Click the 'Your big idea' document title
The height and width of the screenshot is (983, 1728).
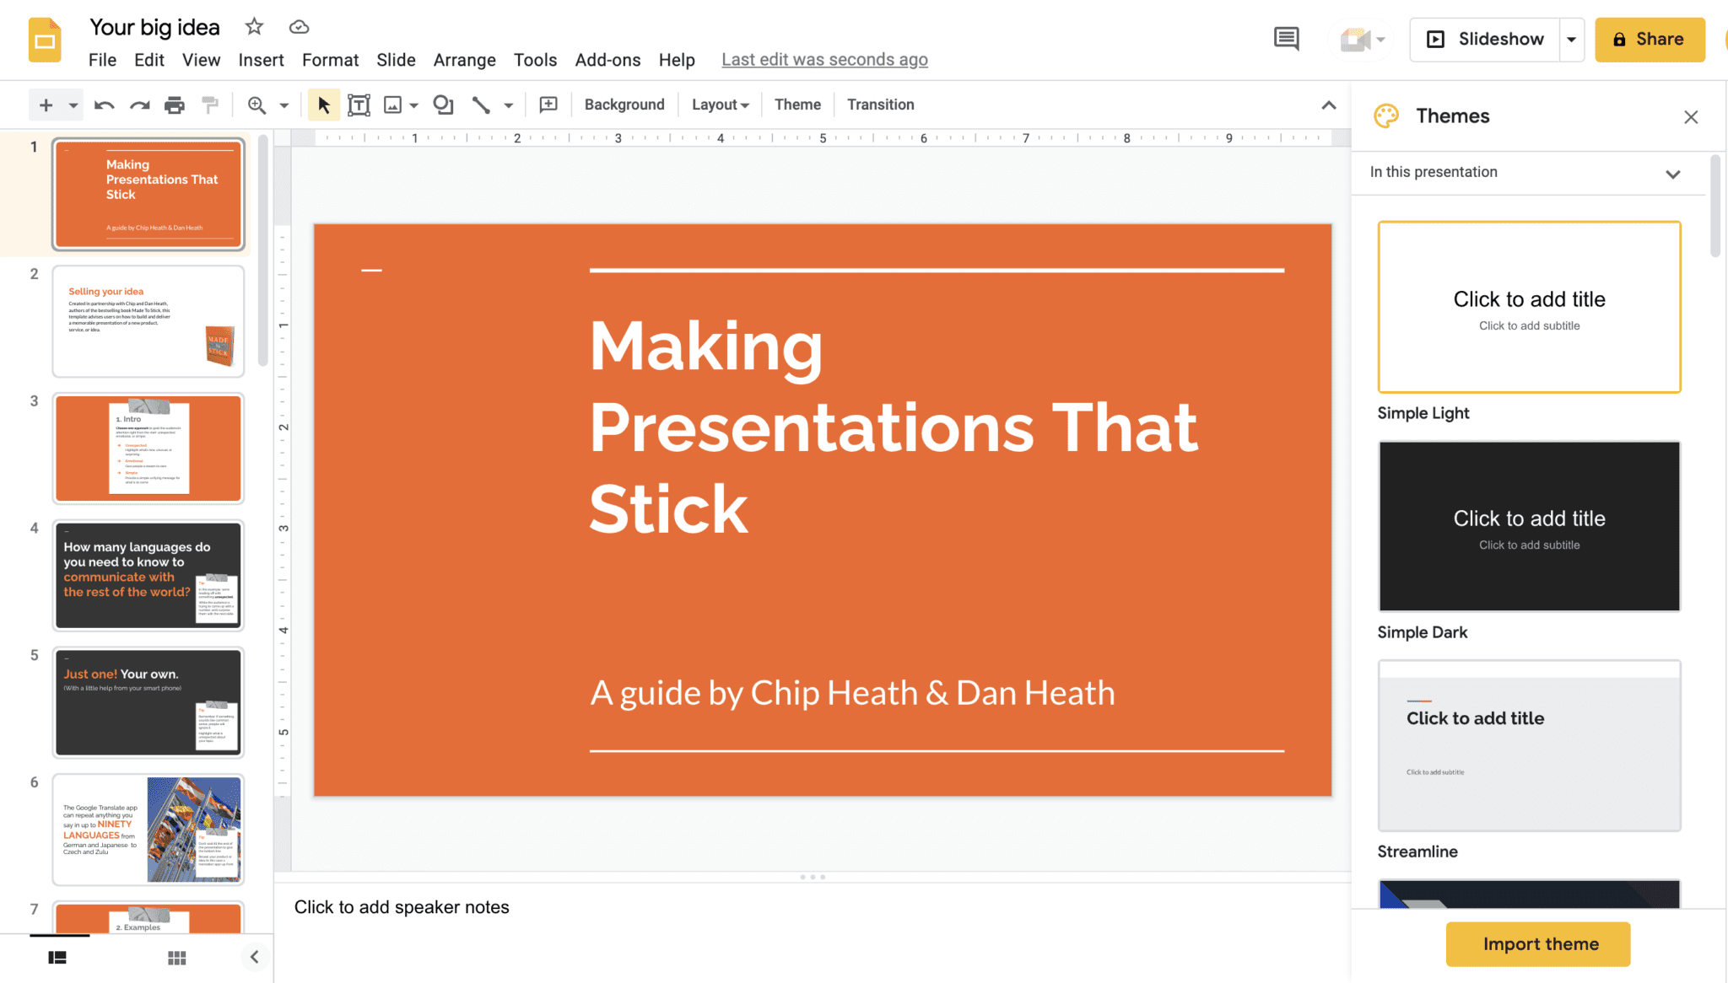[x=154, y=28]
